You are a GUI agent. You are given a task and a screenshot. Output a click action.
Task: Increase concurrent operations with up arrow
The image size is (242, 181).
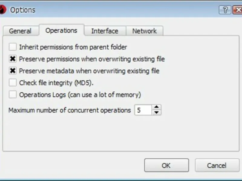pyautogui.click(x=156, y=107)
